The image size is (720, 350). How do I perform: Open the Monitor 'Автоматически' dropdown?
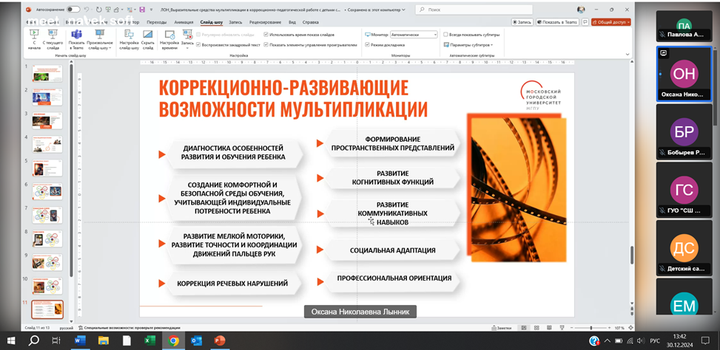pos(413,35)
